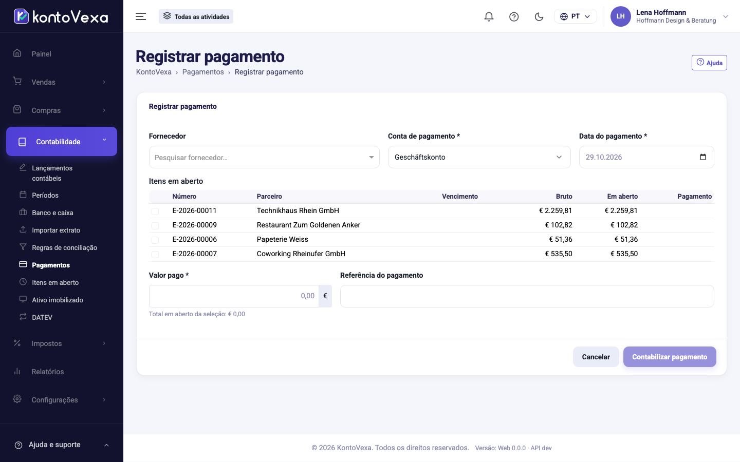
Task: Click the Relatórios sidebar label
Action: click(x=47, y=372)
